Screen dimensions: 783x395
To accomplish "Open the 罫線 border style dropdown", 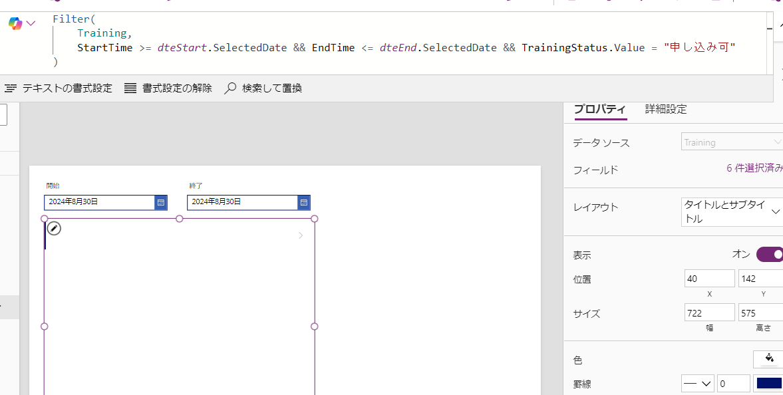I will point(698,384).
